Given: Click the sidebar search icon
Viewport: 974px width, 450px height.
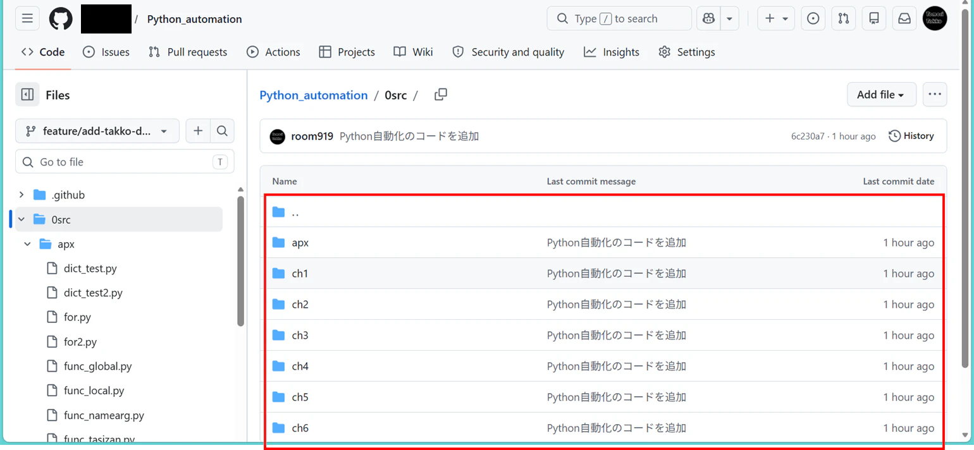Looking at the screenshot, I should pyautogui.click(x=222, y=131).
